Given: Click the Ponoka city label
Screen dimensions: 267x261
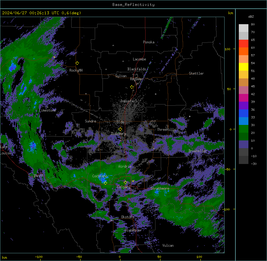Looking at the screenshot, I should tap(149, 42).
